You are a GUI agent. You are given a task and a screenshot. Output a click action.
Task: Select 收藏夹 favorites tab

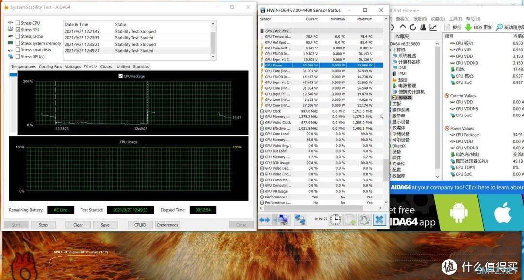tap(402, 36)
